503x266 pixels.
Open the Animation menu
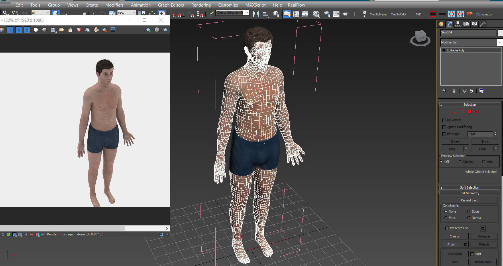[141, 5]
